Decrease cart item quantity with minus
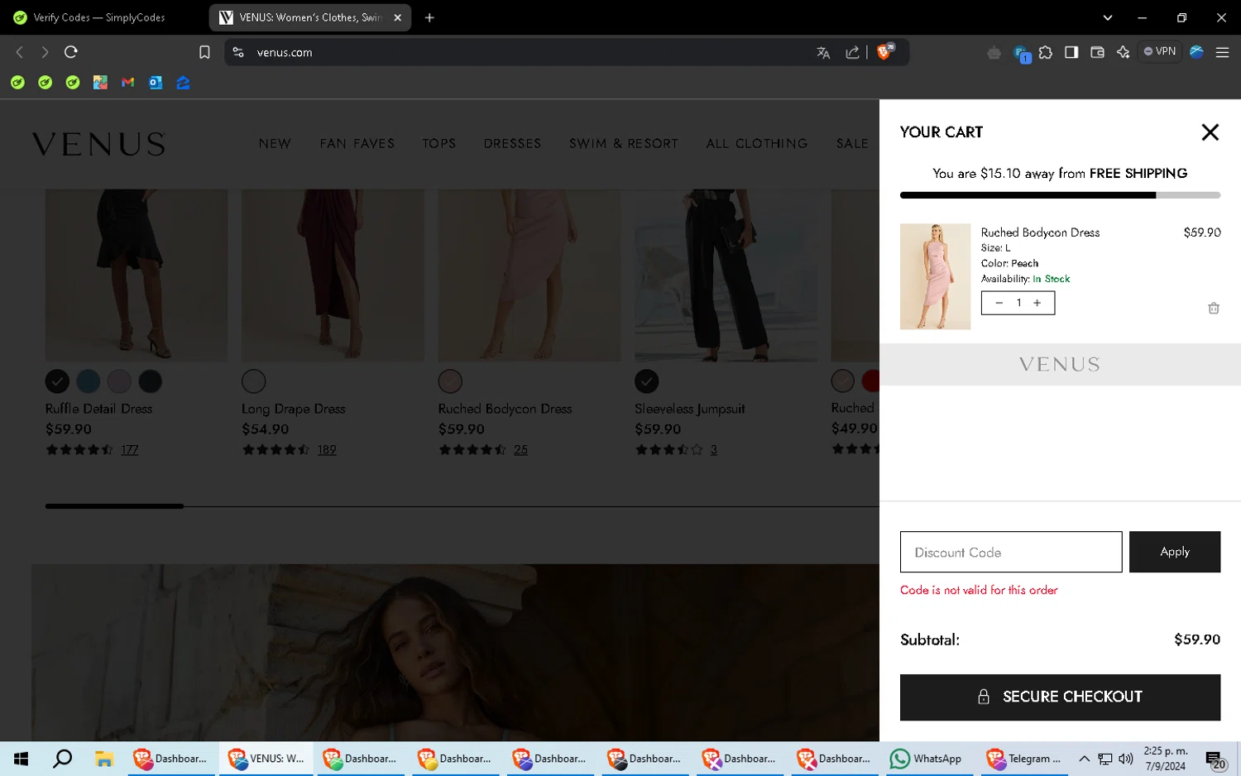The width and height of the screenshot is (1241, 776). point(999,303)
